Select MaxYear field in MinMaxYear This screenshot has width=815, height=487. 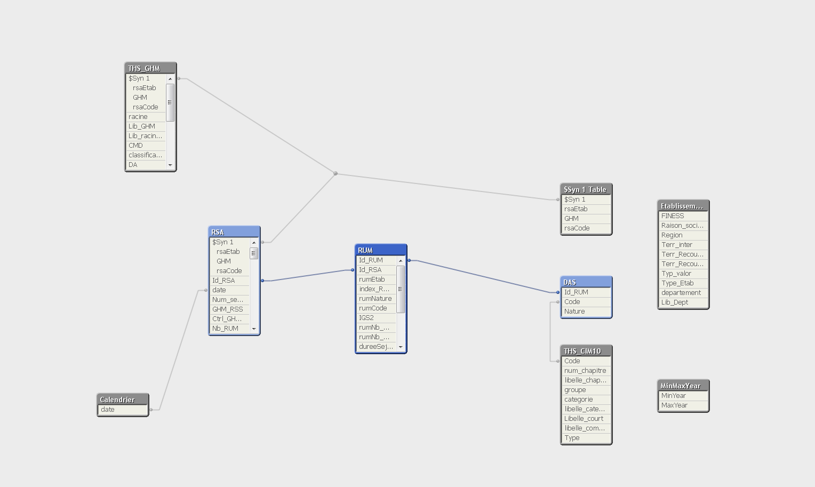[683, 405]
